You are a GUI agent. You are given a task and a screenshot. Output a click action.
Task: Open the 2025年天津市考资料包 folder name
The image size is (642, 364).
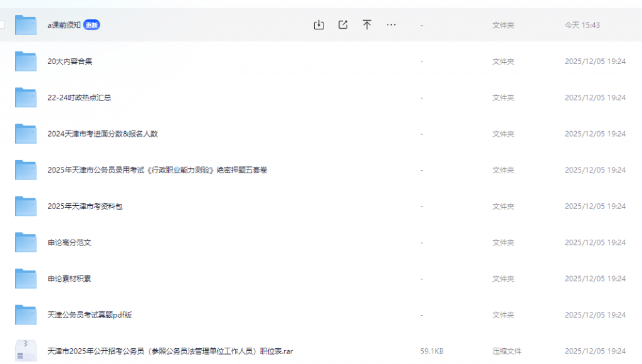85,206
